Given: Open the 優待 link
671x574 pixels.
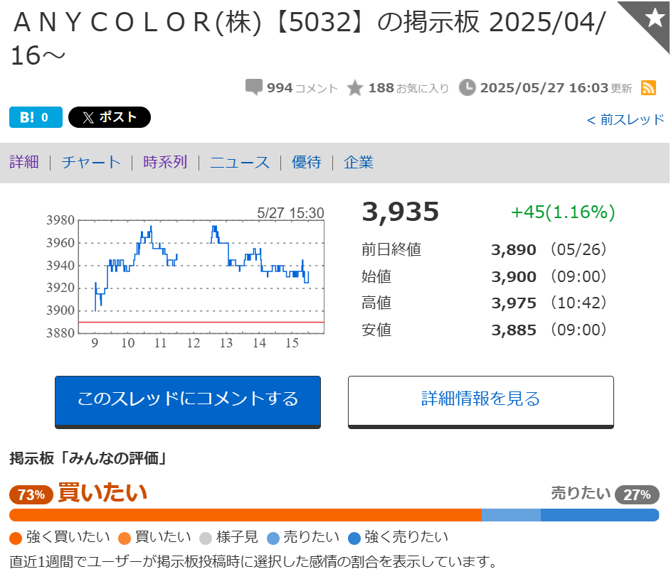Looking at the screenshot, I should [307, 162].
